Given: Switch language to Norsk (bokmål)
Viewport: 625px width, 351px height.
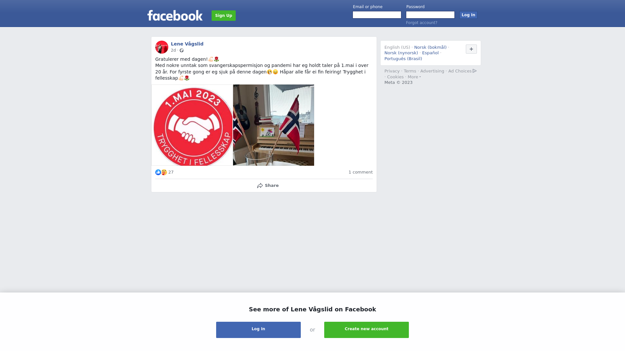Looking at the screenshot, I should [430, 47].
